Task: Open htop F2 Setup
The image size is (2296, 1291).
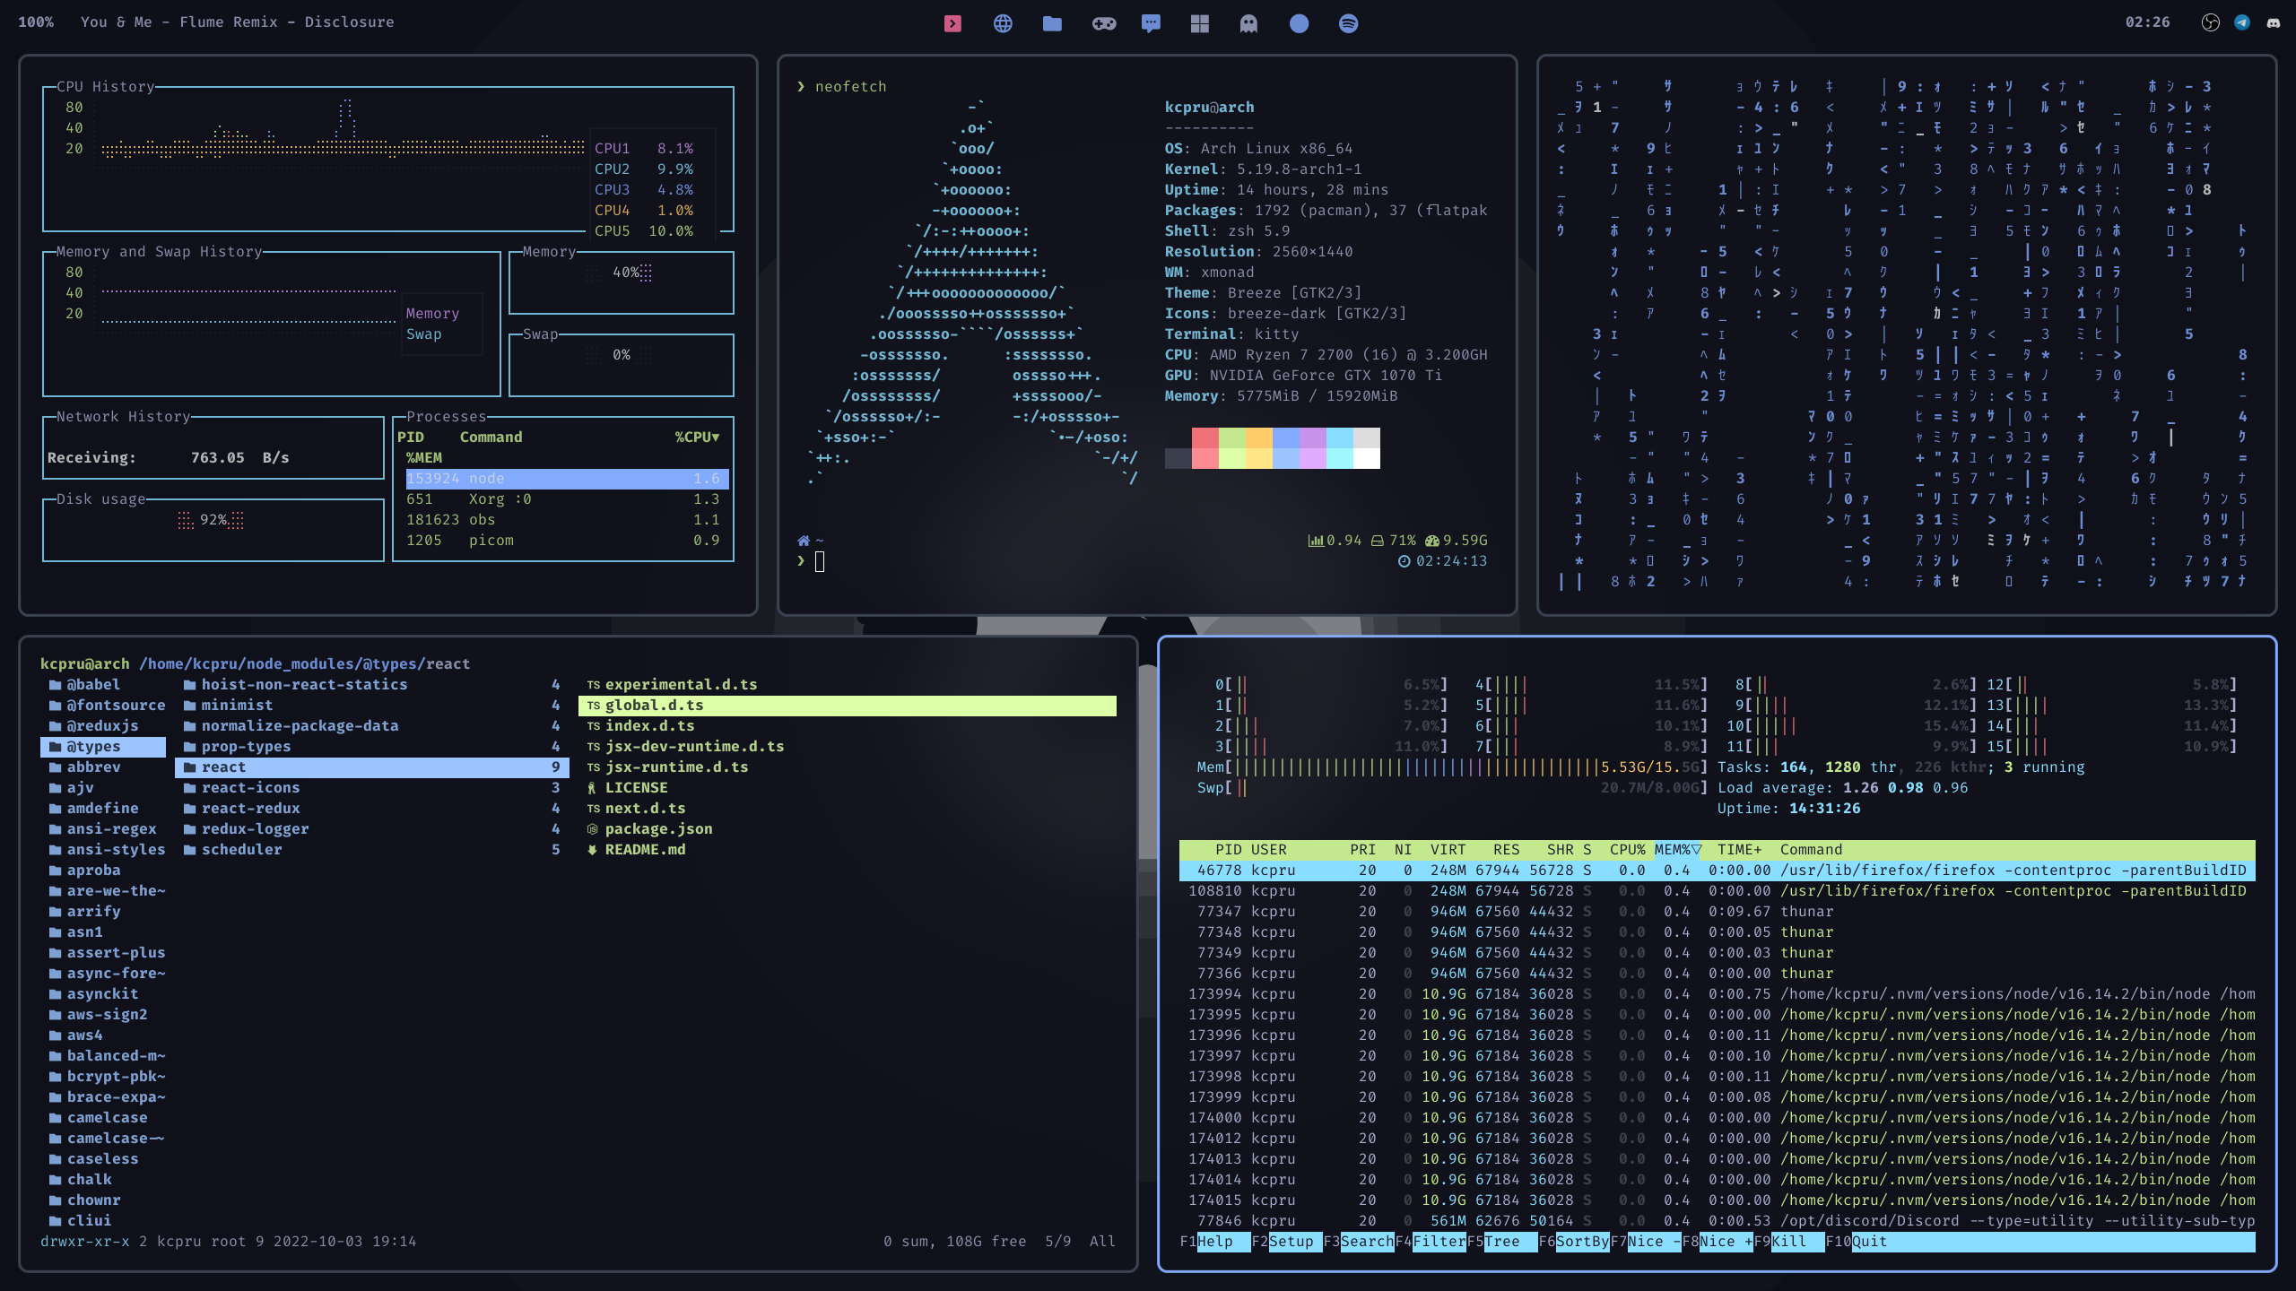Action: click(1286, 1242)
